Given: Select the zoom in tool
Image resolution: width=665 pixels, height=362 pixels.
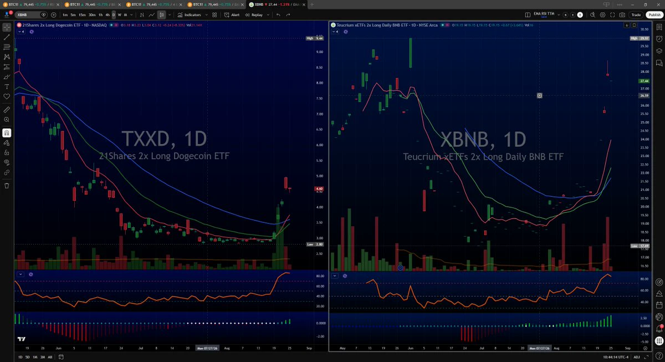Looking at the screenshot, I should pyautogui.click(x=7, y=120).
